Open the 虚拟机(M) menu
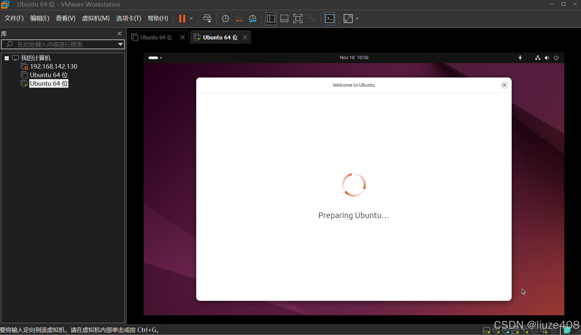This screenshot has height=335, width=581. tap(96, 18)
